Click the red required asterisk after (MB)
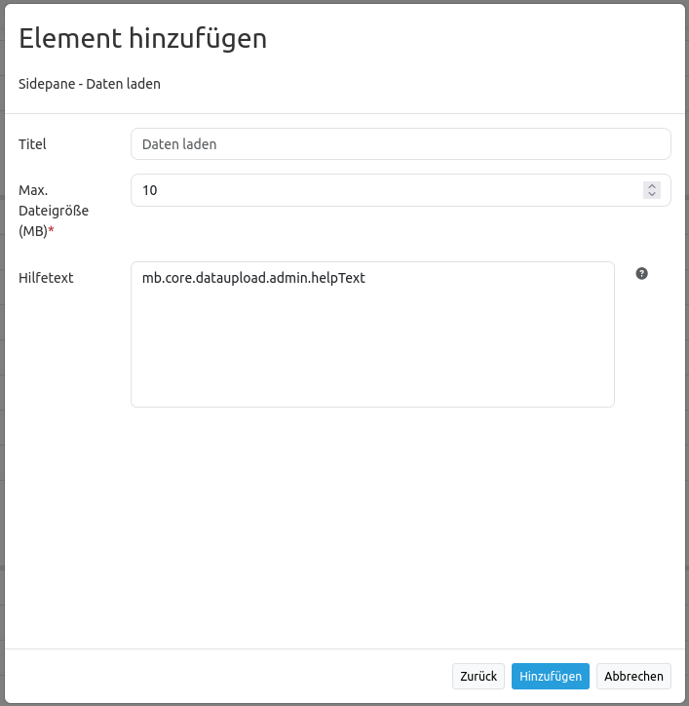 click(x=51, y=231)
